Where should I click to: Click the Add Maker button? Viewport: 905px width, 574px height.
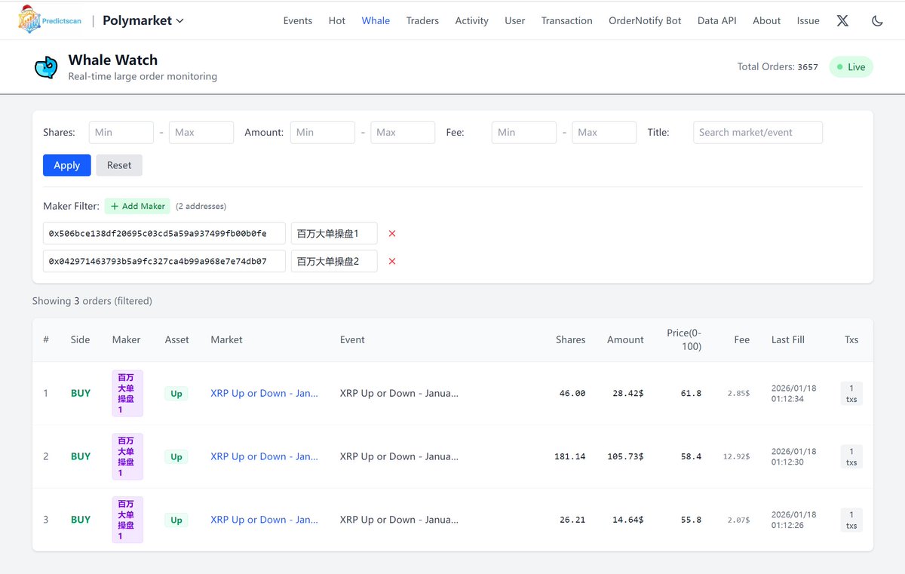click(x=137, y=206)
